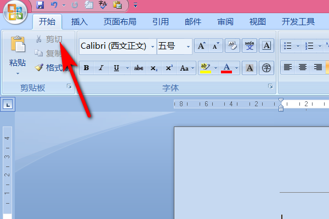Apply a bulleted list
Viewport: 329px width, 219px height.
coord(288,45)
